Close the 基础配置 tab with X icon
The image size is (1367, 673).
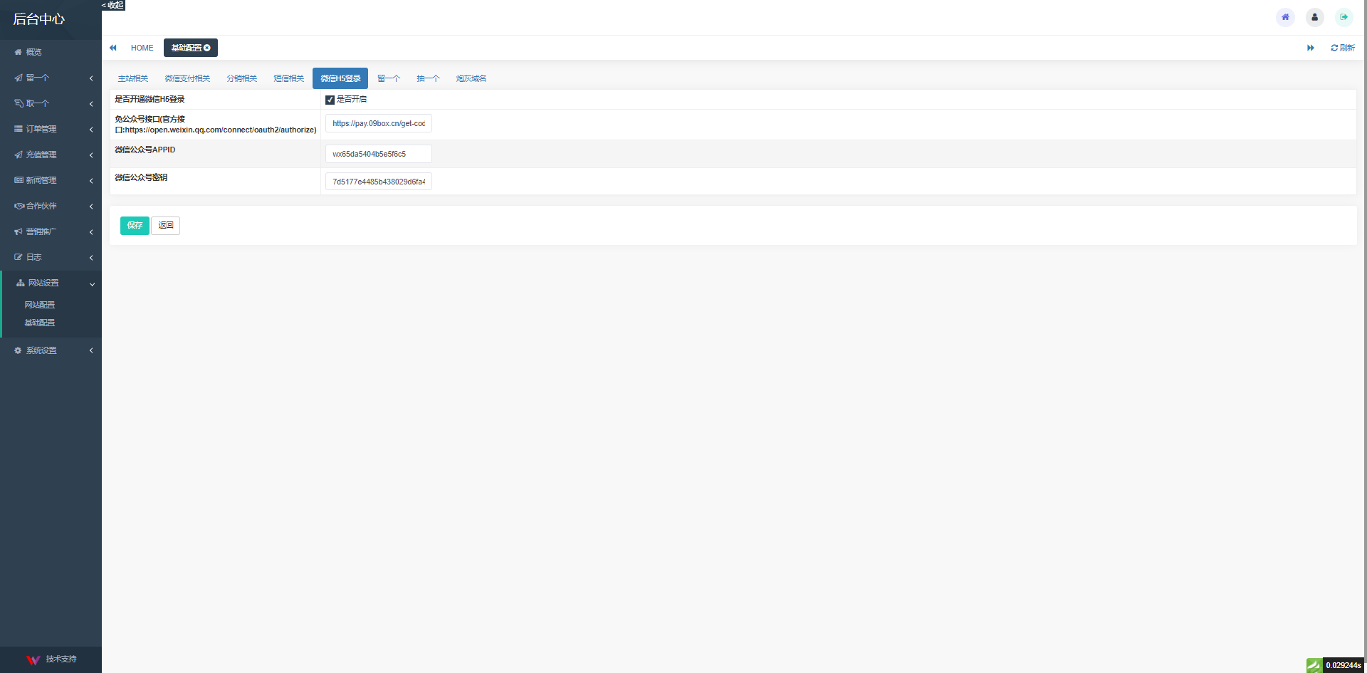pos(207,48)
